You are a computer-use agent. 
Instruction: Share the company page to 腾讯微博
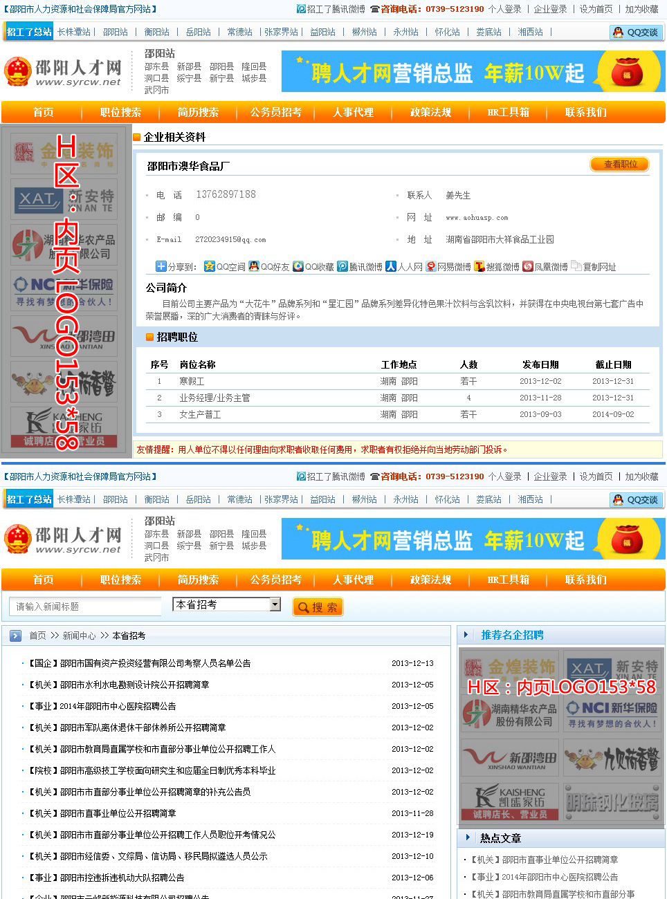point(342,267)
